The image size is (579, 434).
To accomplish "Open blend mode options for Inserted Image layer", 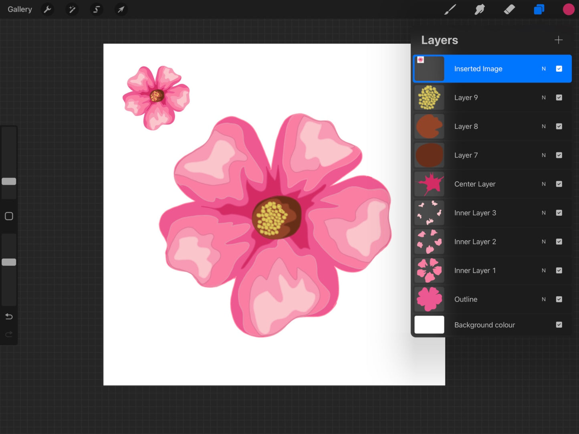I will point(544,69).
